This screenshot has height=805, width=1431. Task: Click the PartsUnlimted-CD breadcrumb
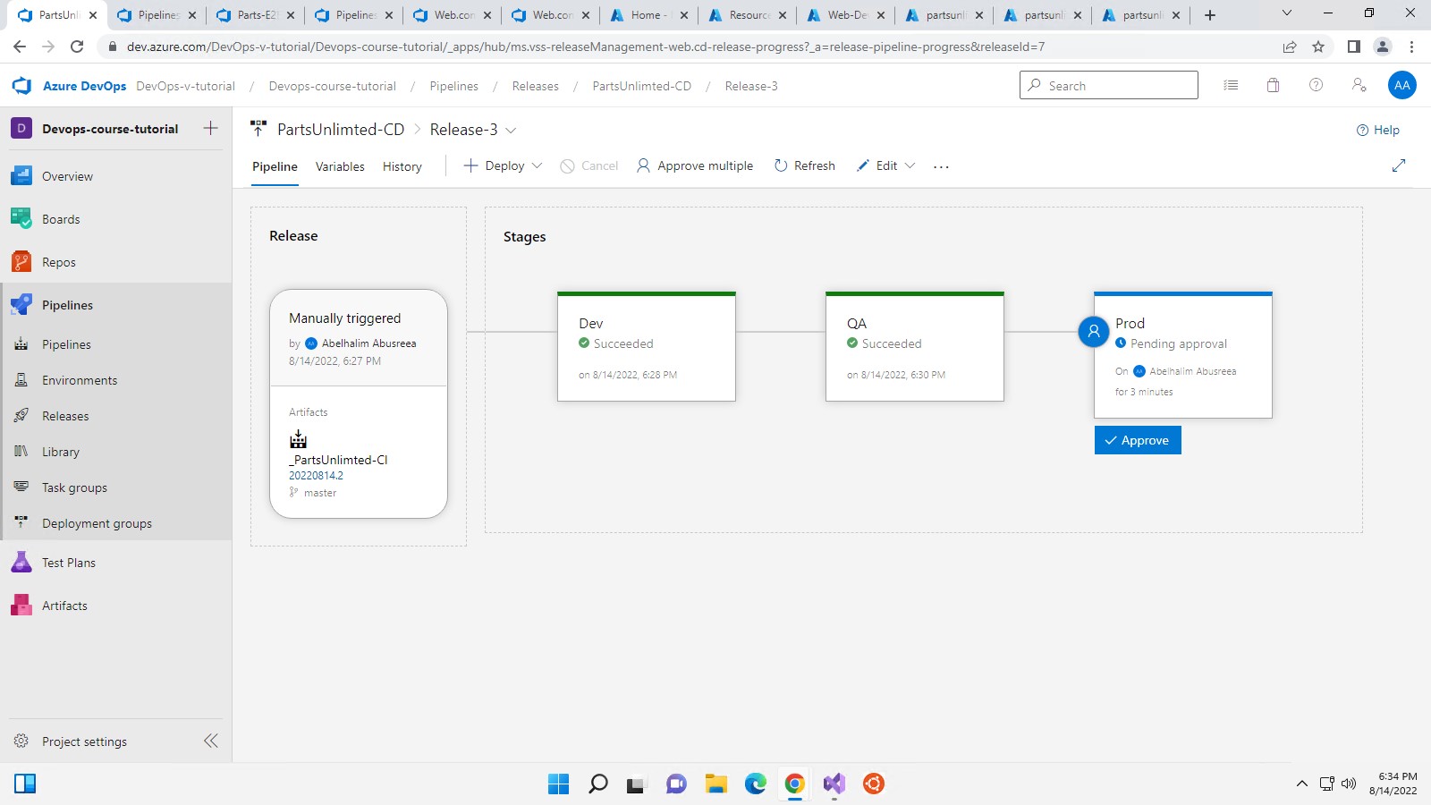click(641, 86)
